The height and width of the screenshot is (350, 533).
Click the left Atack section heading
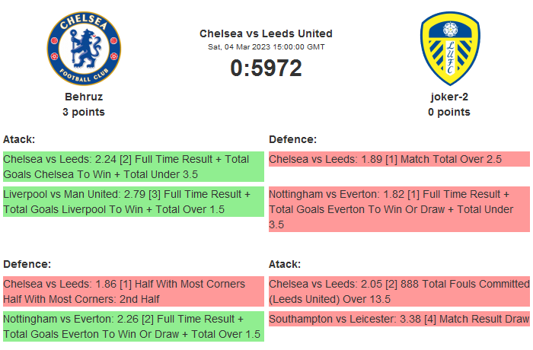[19, 139]
